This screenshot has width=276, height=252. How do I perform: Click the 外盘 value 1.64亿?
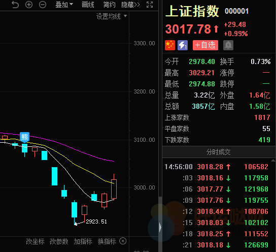[260, 96]
